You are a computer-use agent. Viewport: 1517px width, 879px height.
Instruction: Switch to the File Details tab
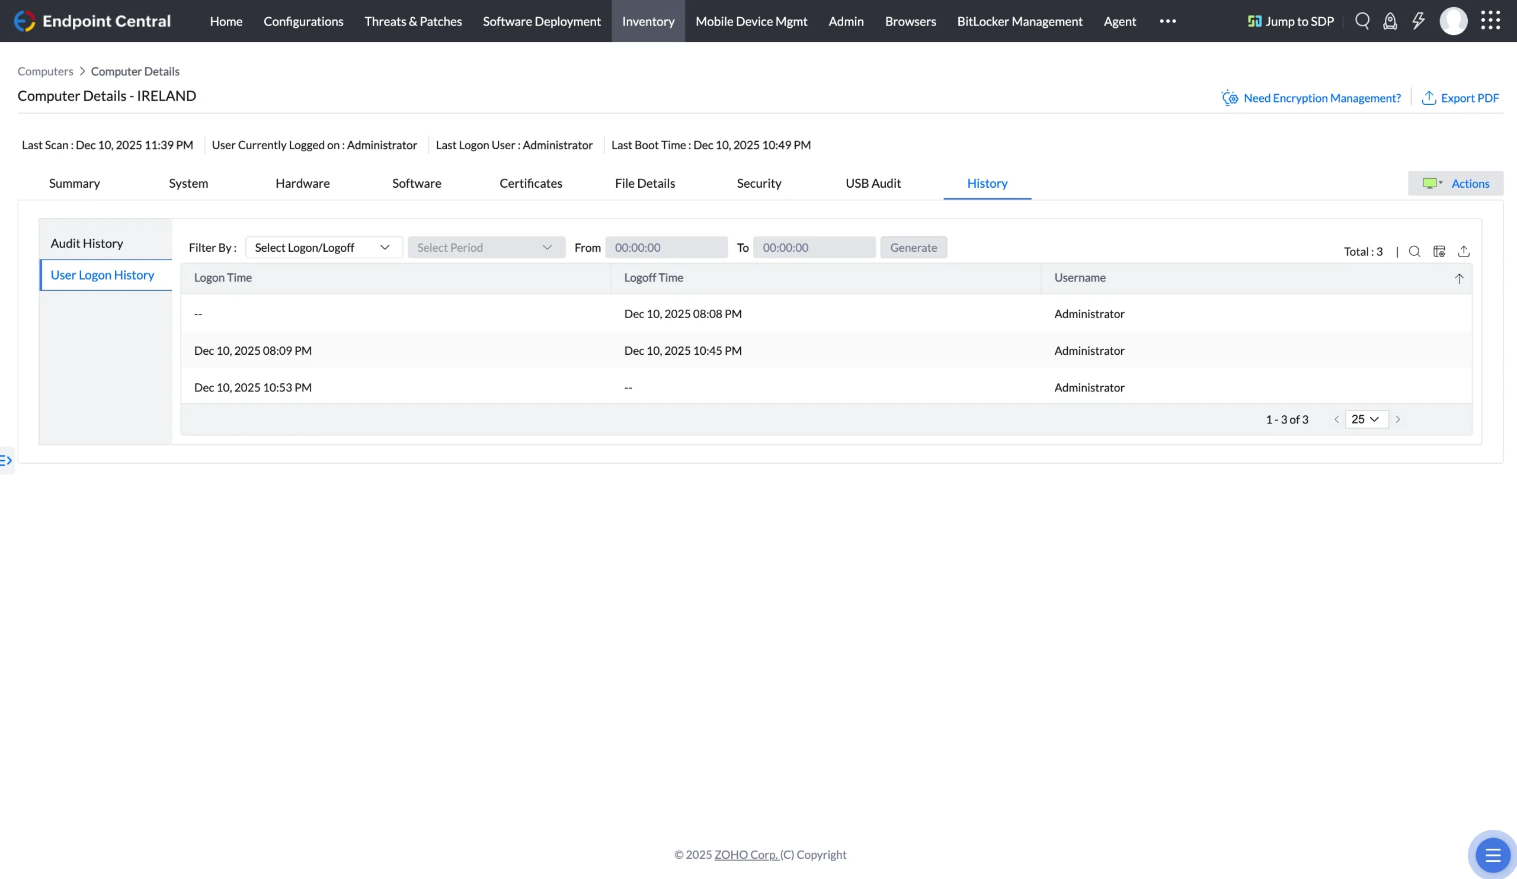[645, 184]
